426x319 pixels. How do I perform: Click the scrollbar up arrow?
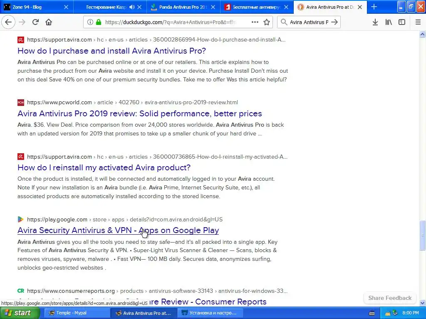422,34
